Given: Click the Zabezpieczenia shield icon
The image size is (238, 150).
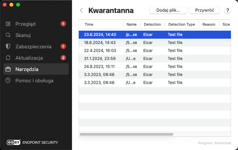Looking at the screenshot, I should tap(8, 46).
